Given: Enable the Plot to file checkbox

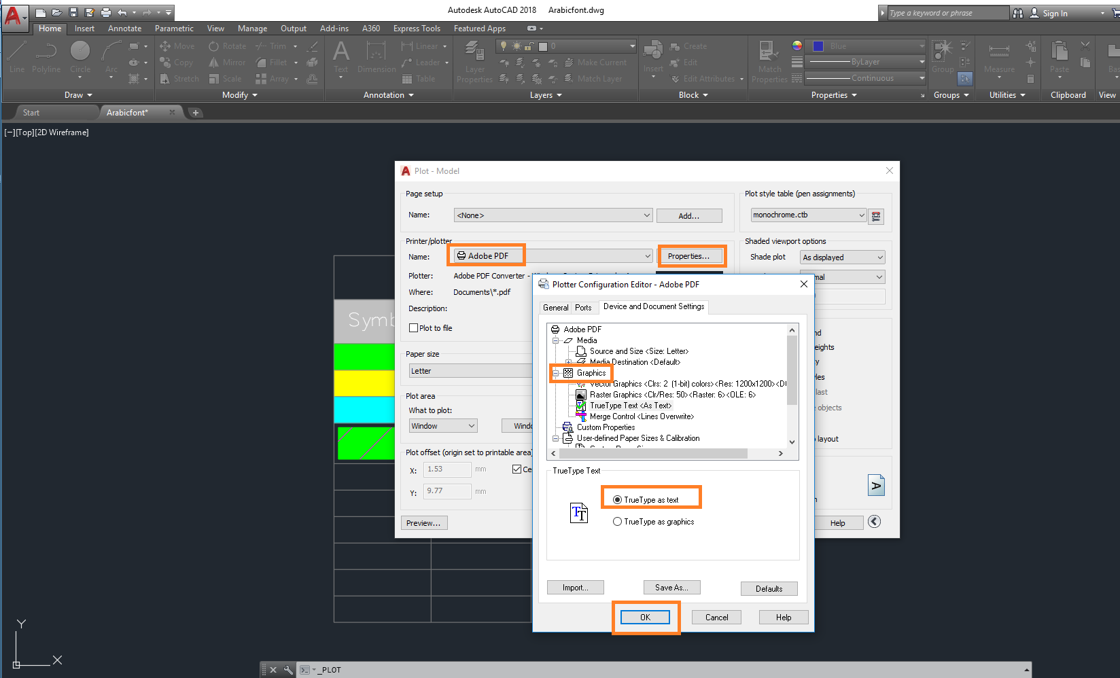Looking at the screenshot, I should pos(413,327).
